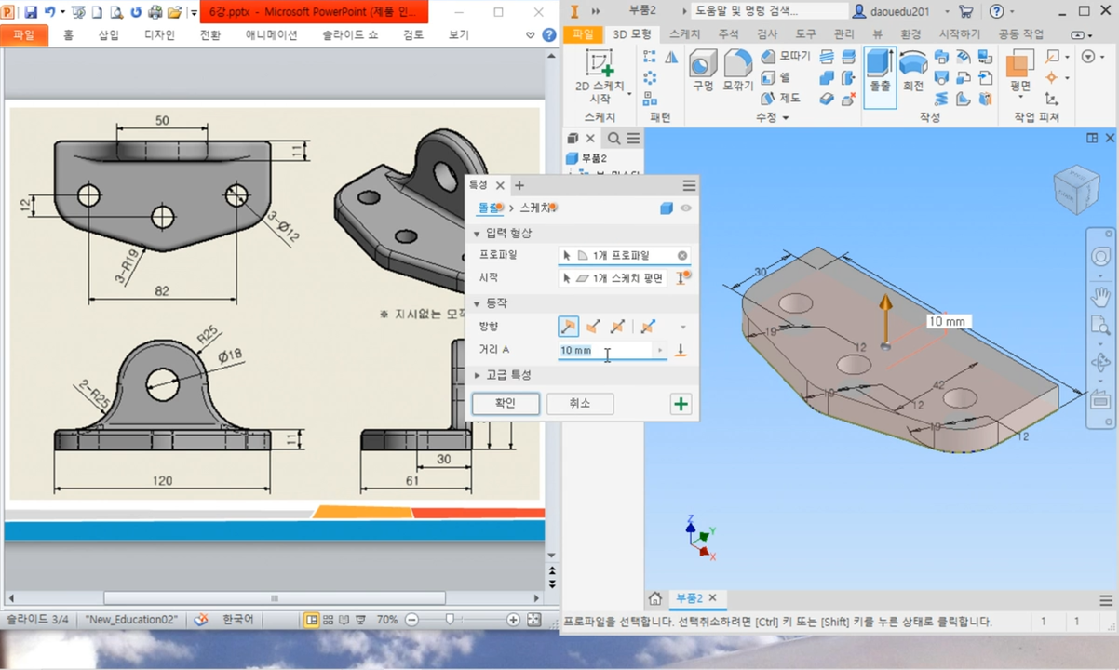Click the Cancel (취소) button

pyautogui.click(x=579, y=404)
